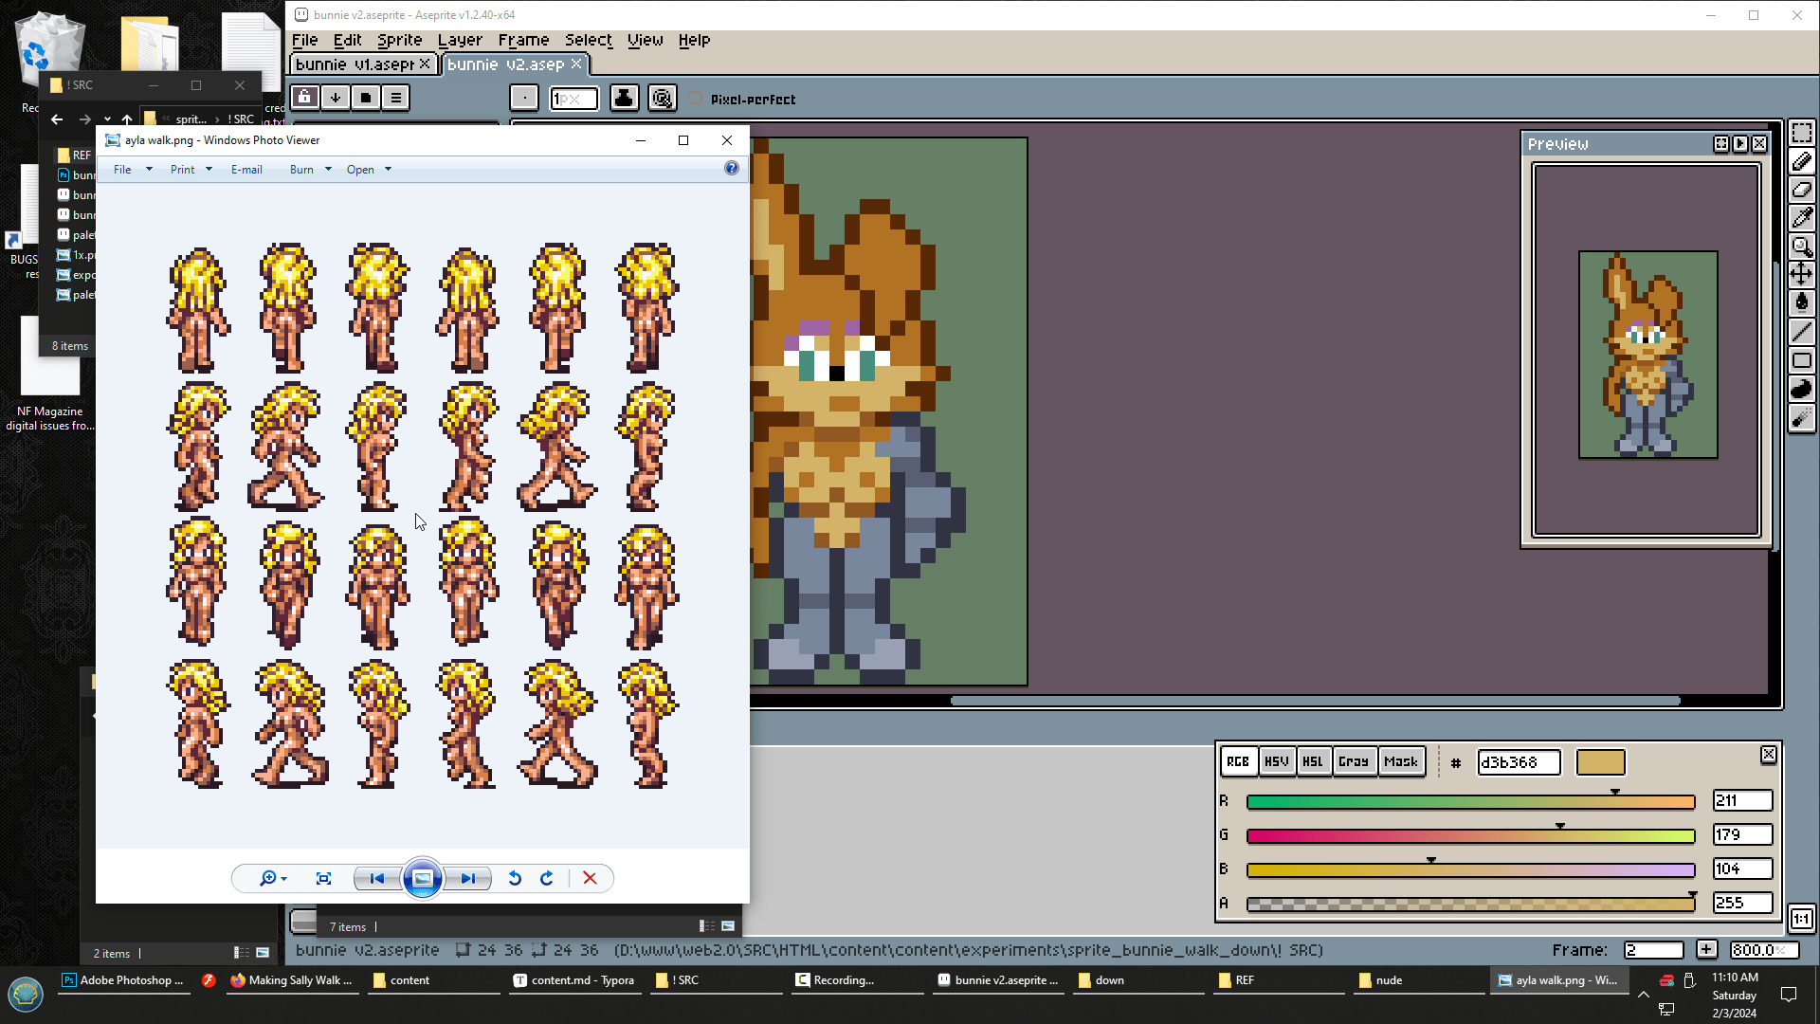Viewport: 1820px width, 1024px height.
Task: Select the Rectangular Marquee tool
Action: point(1801,133)
